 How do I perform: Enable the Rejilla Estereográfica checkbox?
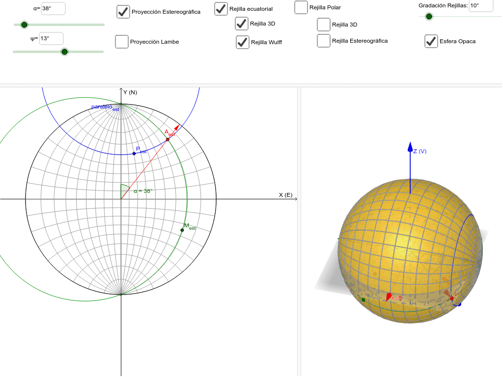click(x=324, y=41)
